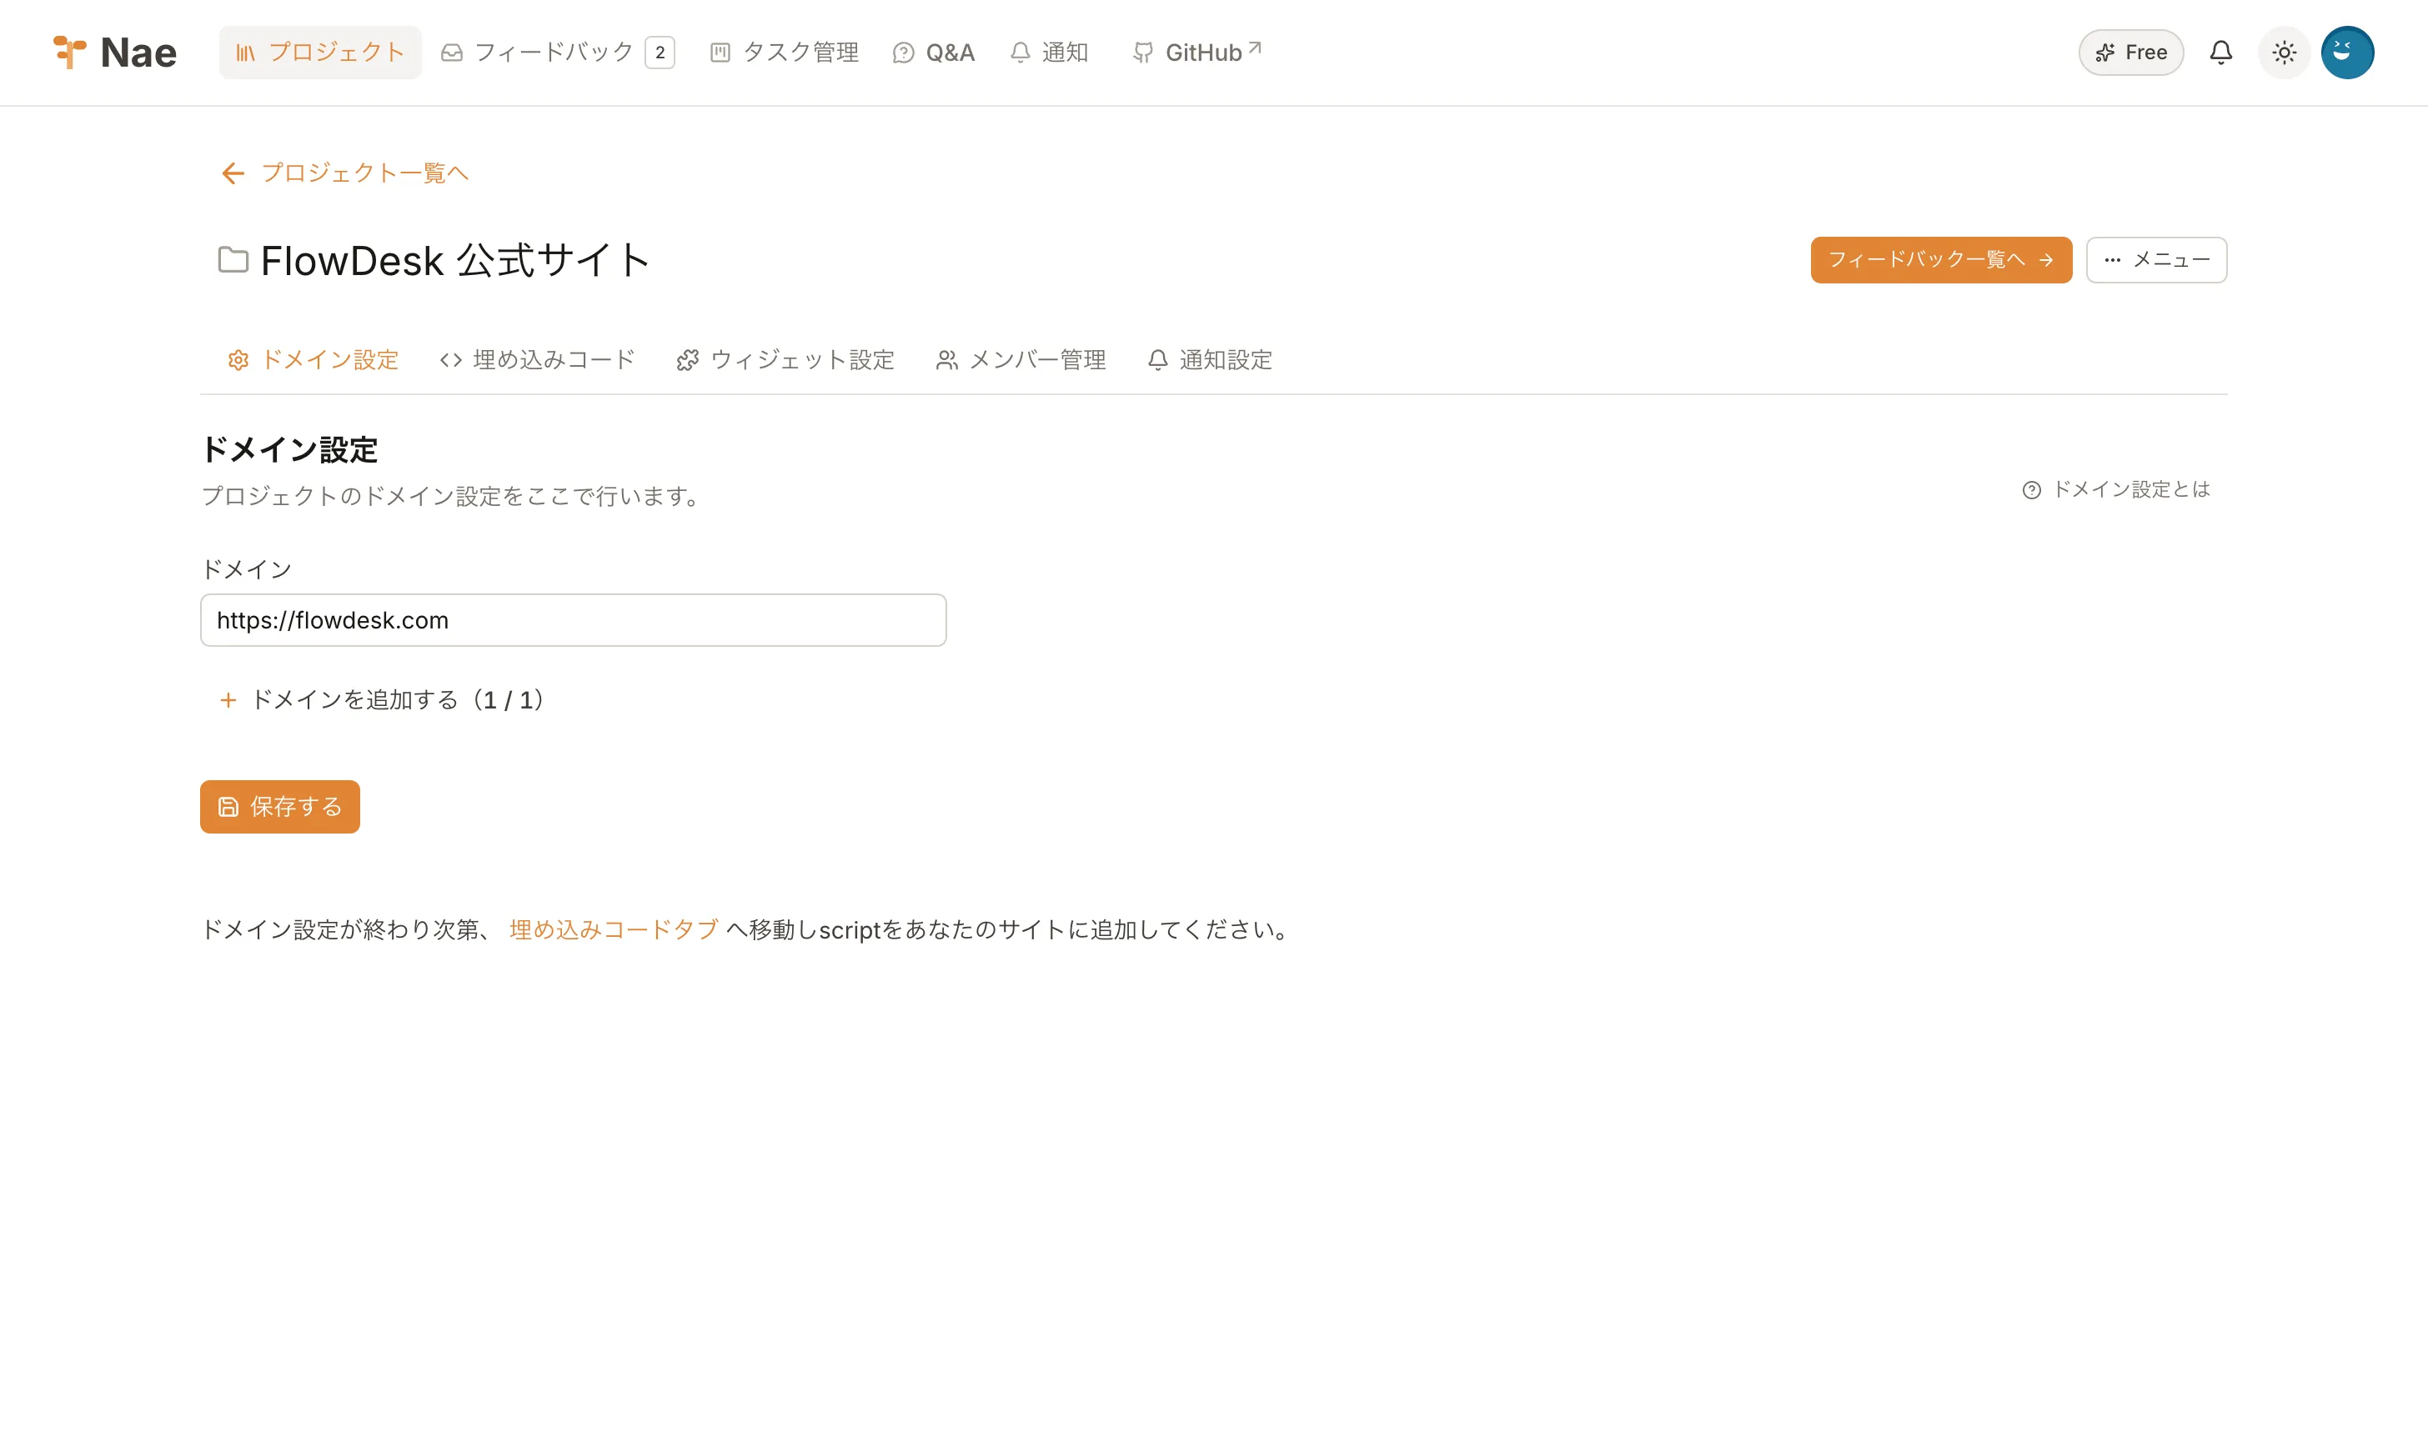The width and height of the screenshot is (2428, 1447).
Task: Go to タスク管理 in the navbar
Action: click(x=784, y=53)
